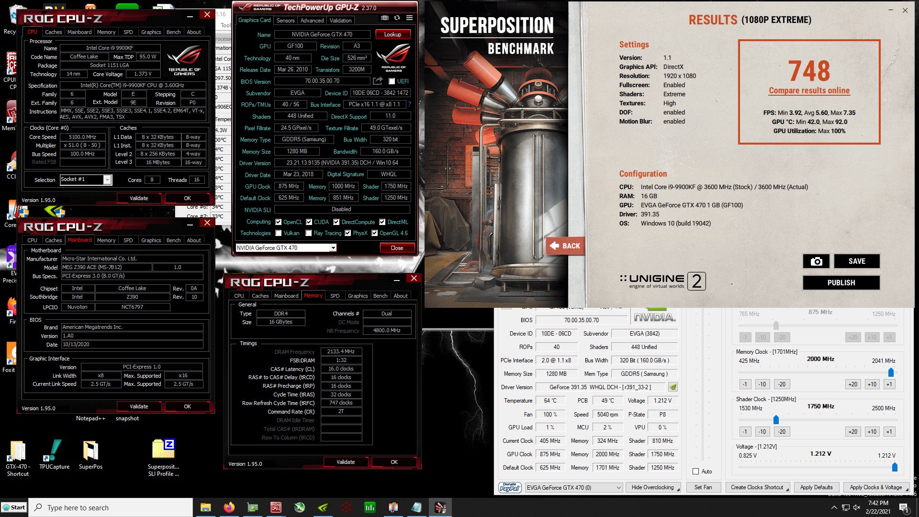Click the action center notification icon
The image size is (919, 517).
[904, 508]
